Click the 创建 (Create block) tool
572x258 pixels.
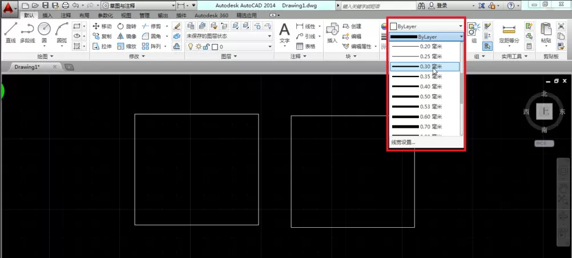pyautogui.click(x=352, y=26)
